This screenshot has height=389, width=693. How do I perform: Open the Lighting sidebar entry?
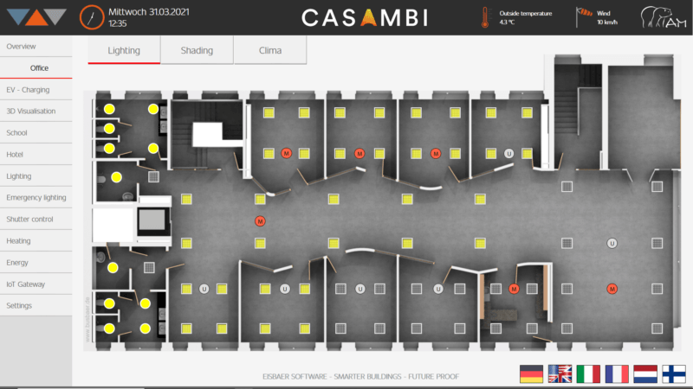pyautogui.click(x=36, y=176)
